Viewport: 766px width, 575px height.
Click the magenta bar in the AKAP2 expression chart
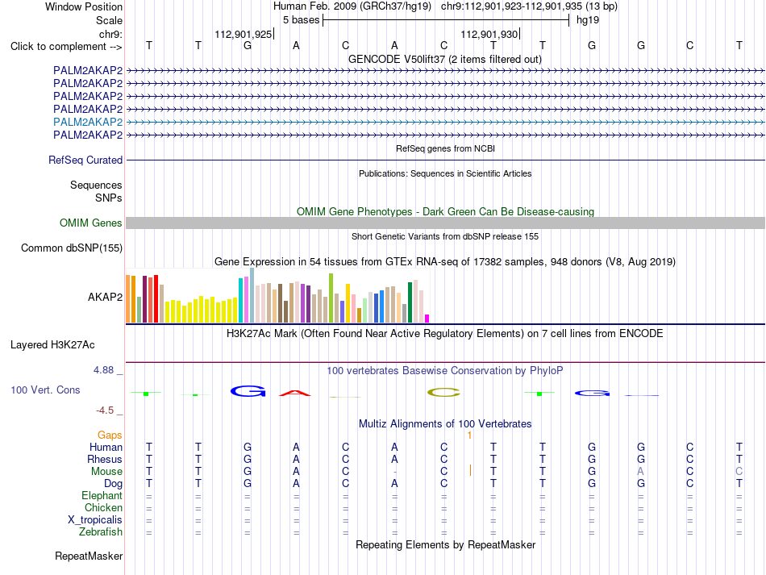point(427,319)
